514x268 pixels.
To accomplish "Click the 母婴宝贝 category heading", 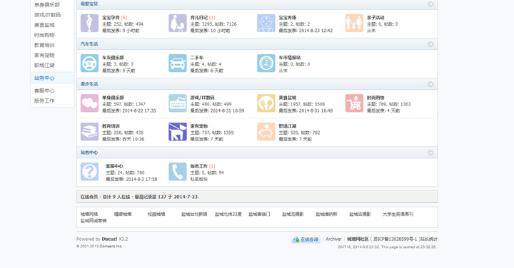I will click(x=89, y=4).
